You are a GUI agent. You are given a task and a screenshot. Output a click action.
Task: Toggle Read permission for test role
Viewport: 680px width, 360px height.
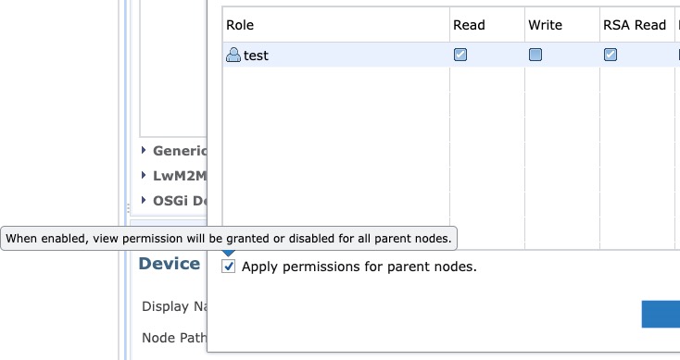pyautogui.click(x=460, y=55)
